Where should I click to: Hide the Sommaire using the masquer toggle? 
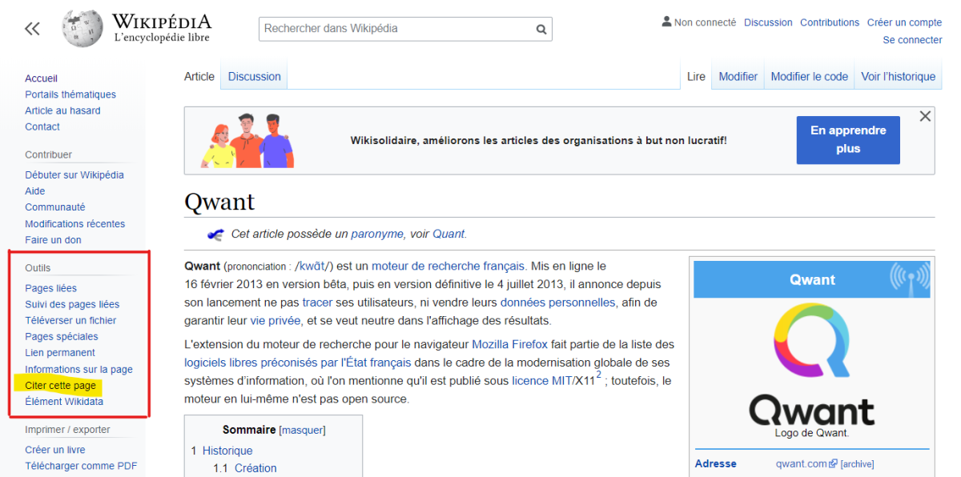pos(302,430)
